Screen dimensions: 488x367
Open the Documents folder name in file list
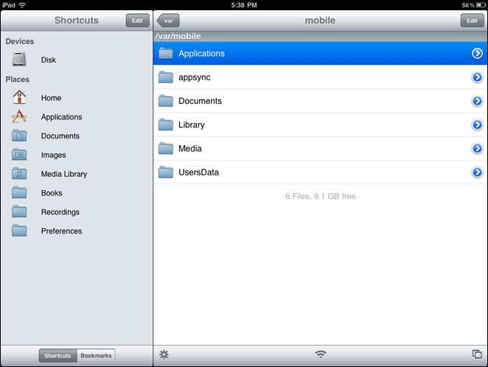click(200, 101)
